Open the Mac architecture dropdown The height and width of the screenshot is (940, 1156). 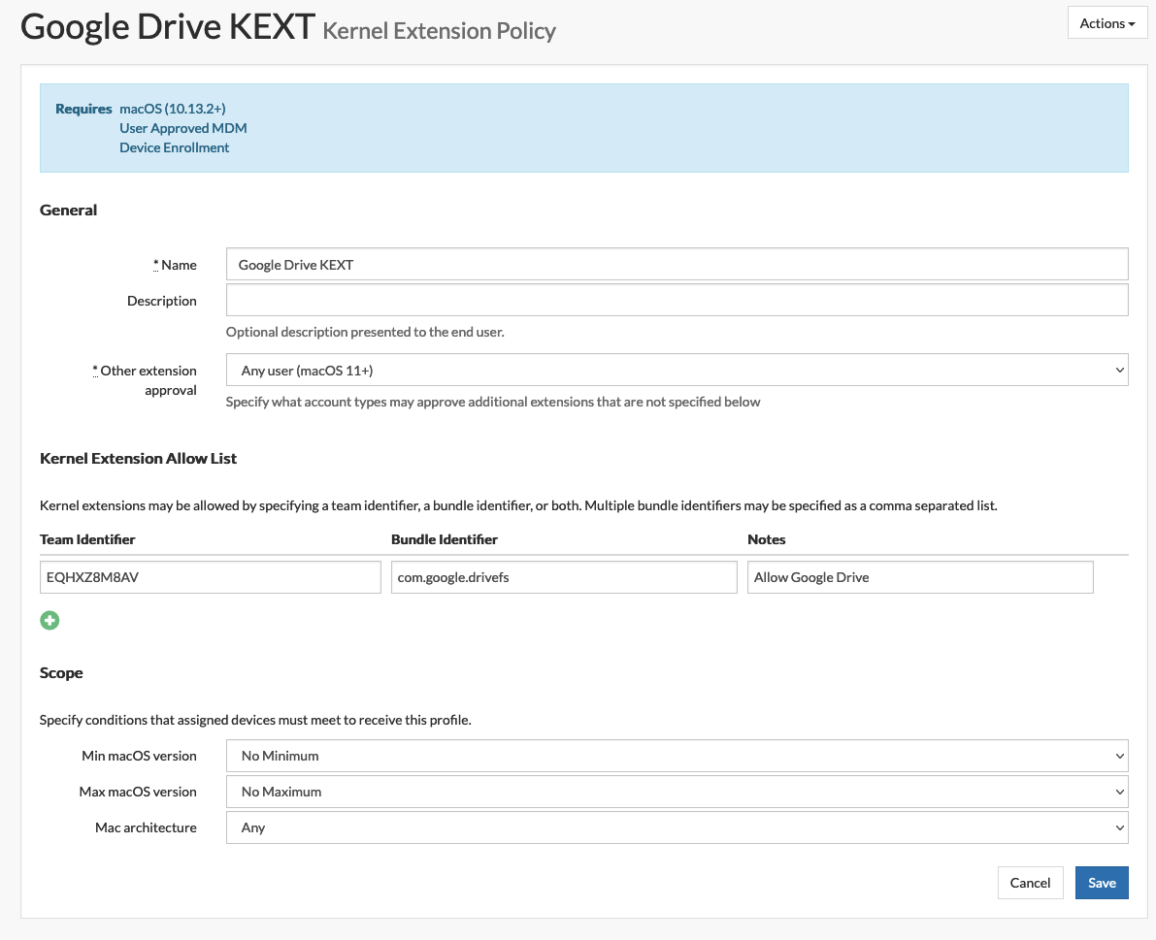pyautogui.click(x=677, y=828)
